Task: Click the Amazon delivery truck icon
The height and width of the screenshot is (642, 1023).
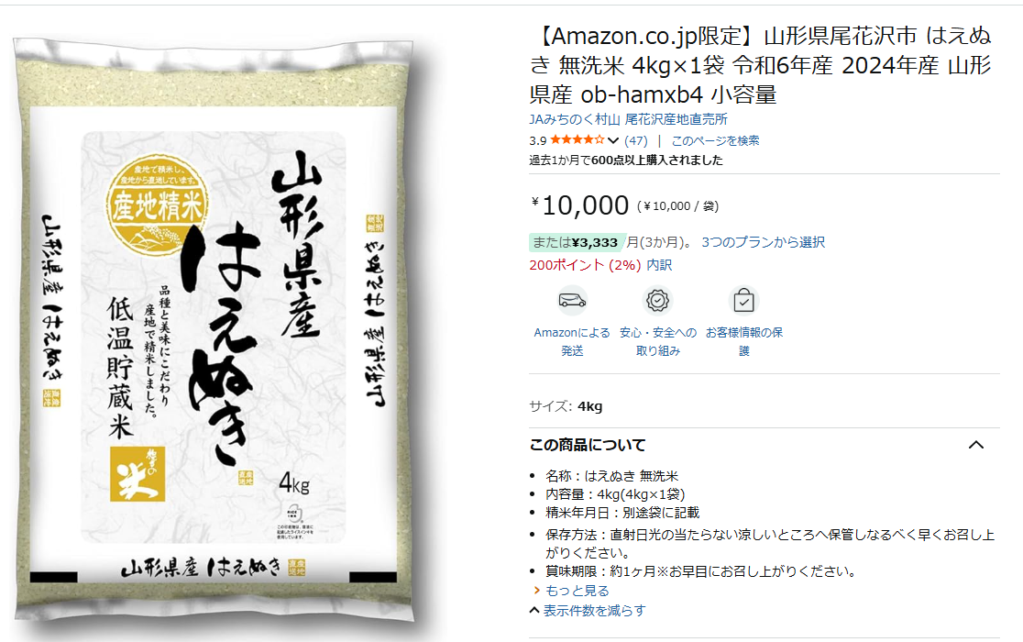Action: [572, 301]
